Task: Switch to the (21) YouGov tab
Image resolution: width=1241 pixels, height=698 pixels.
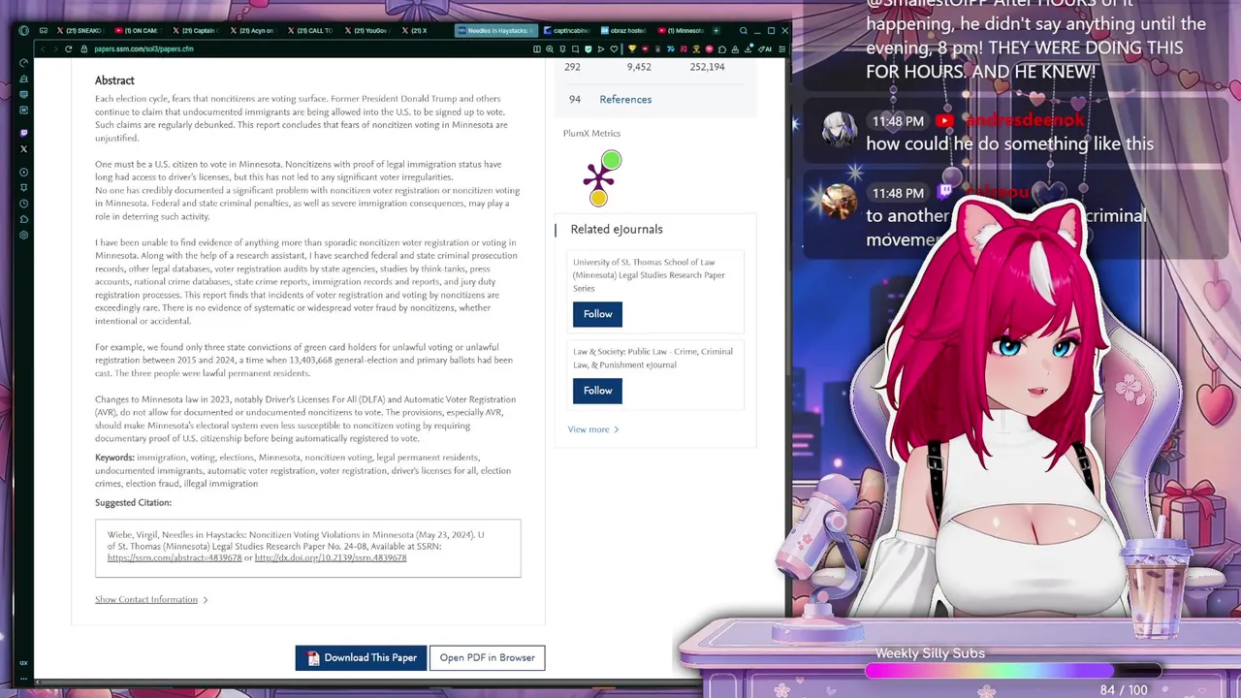Action: tap(366, 31)
